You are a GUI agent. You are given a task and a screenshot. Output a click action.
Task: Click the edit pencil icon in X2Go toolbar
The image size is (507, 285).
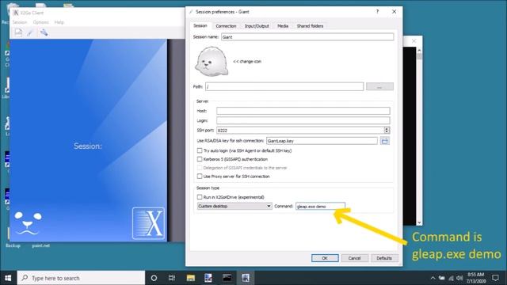tap(30, 32)
